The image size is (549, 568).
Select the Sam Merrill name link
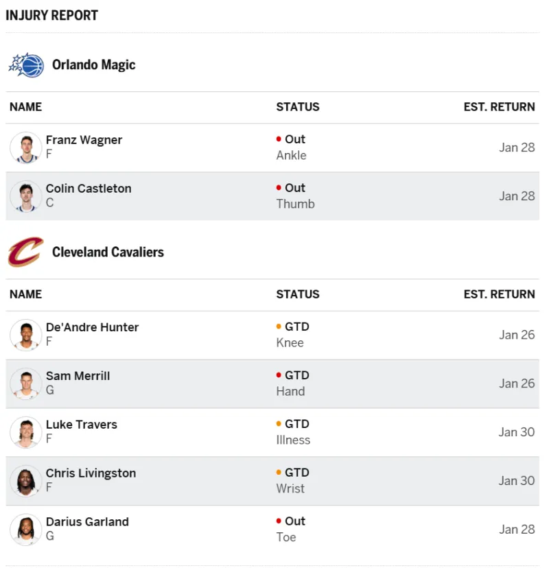tap(78, 376)
